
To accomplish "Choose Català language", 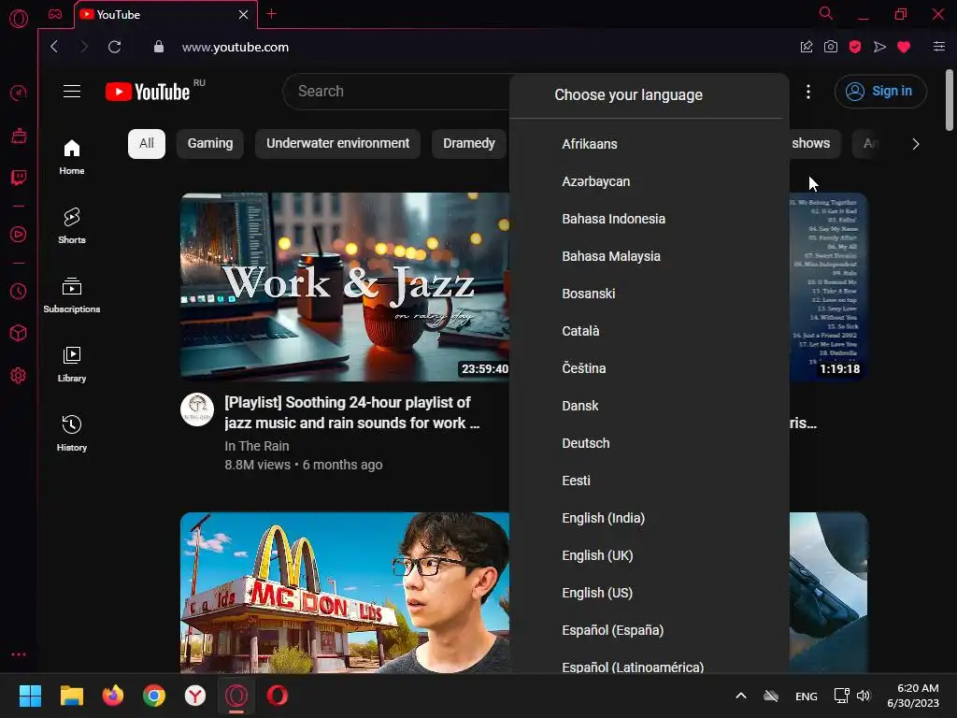I will 650,331.
